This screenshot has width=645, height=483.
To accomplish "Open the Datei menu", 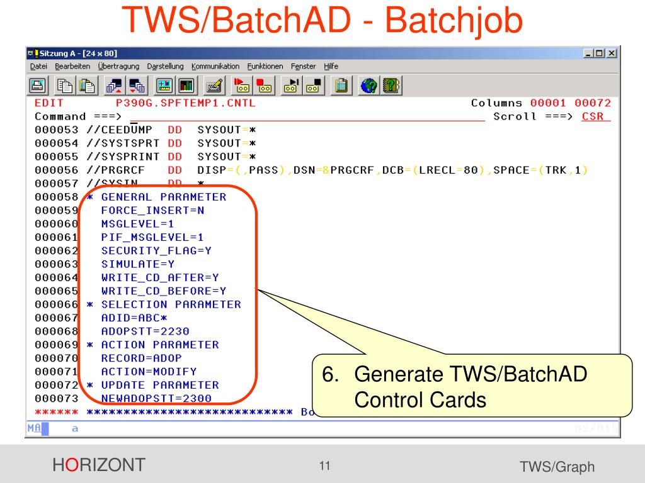I will 38,66.
